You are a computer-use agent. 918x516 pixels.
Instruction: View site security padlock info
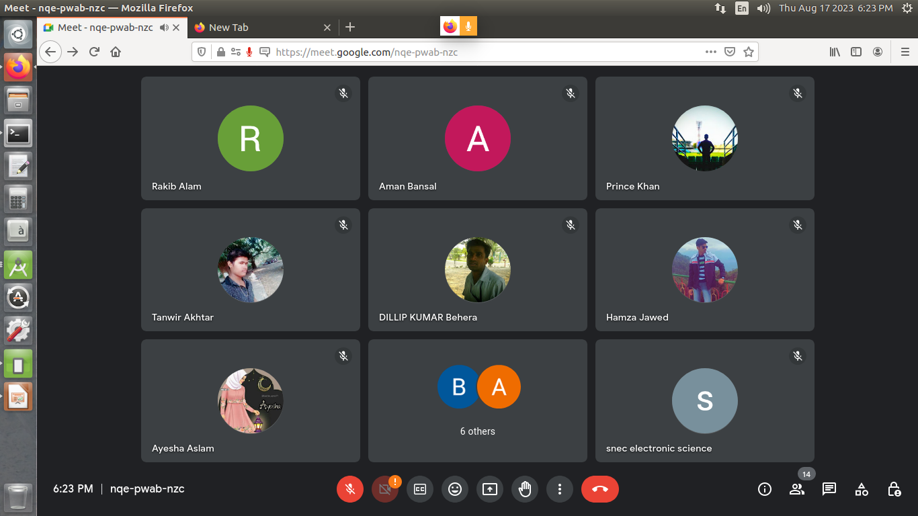[x=220, y=52]
